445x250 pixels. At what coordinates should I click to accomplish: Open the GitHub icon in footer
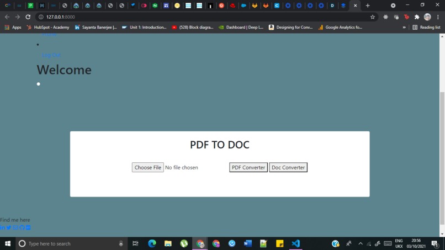[22, 227]
